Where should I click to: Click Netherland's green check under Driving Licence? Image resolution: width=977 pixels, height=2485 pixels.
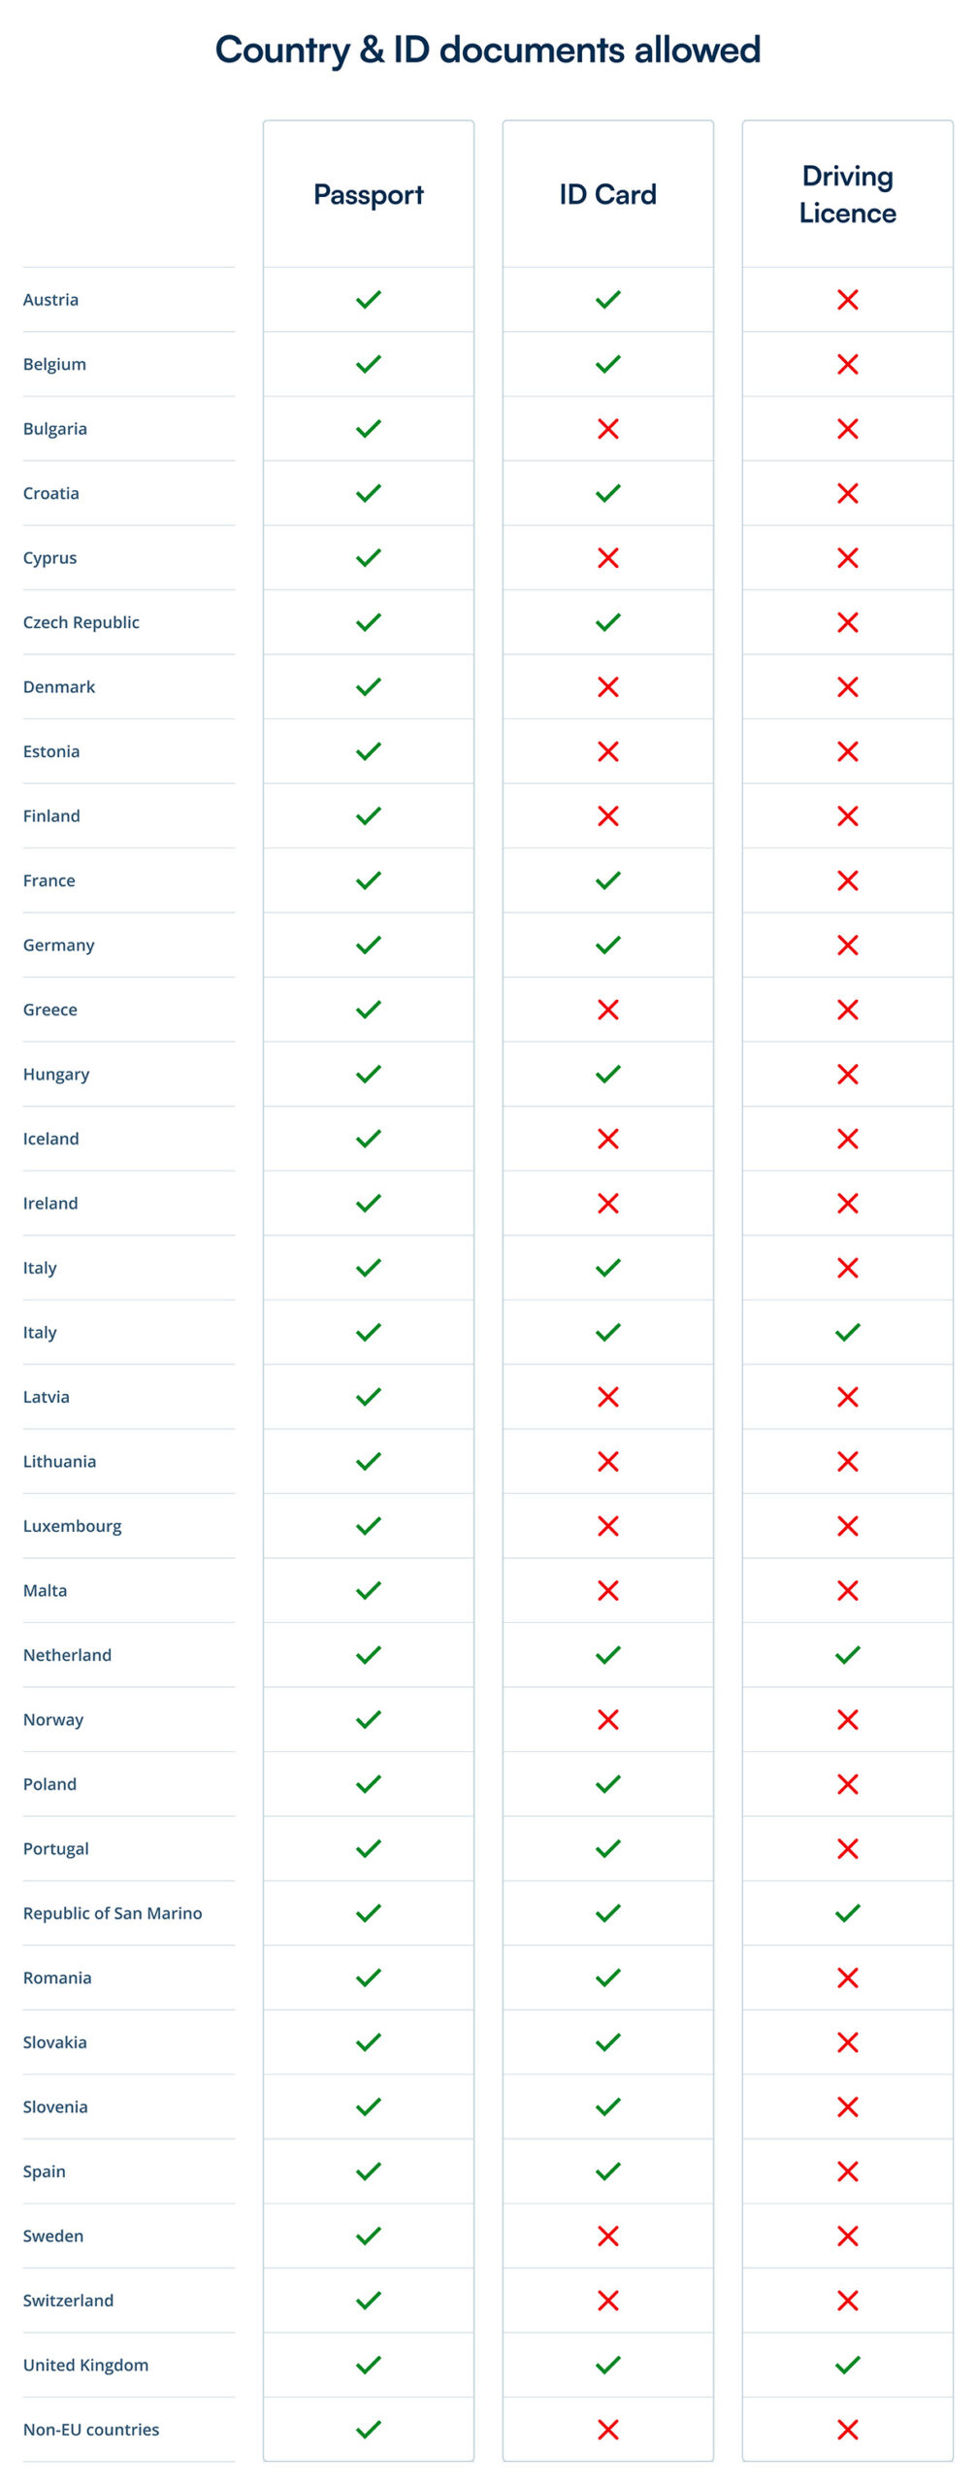coord(847,1654)
